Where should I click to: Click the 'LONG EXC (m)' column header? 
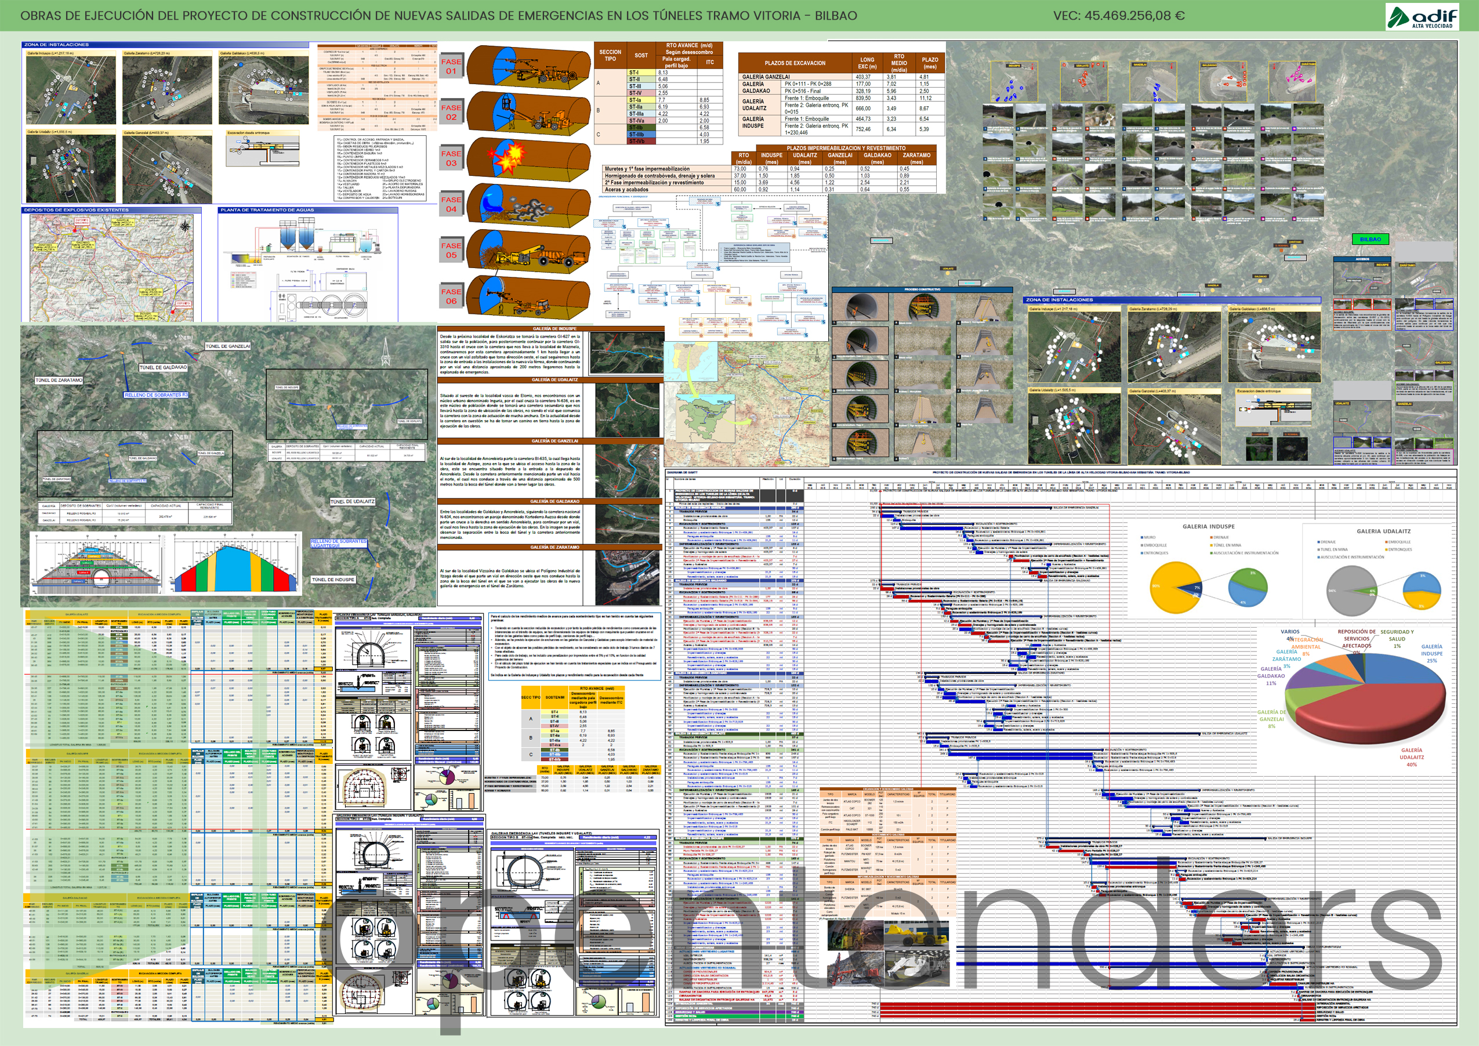[x=868, y=63]
